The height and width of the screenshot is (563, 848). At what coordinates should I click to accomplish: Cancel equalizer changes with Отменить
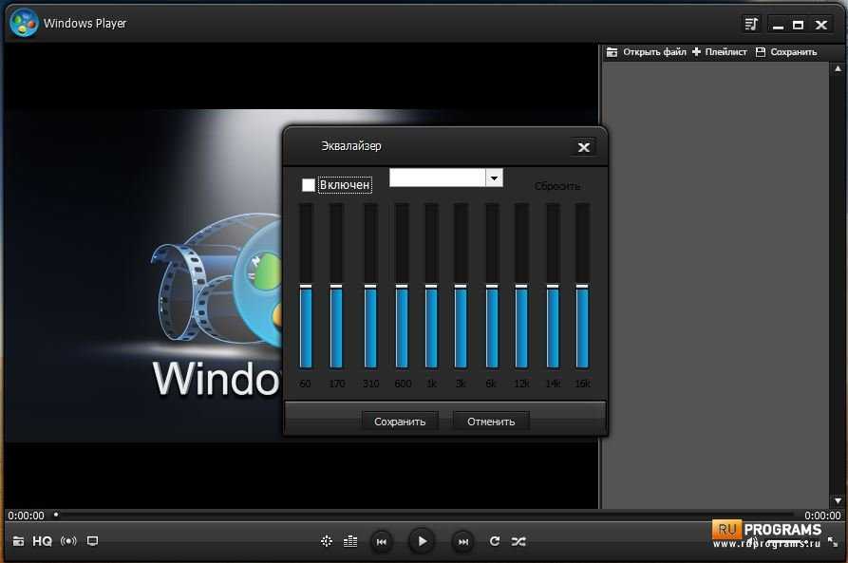pos(491,422)
